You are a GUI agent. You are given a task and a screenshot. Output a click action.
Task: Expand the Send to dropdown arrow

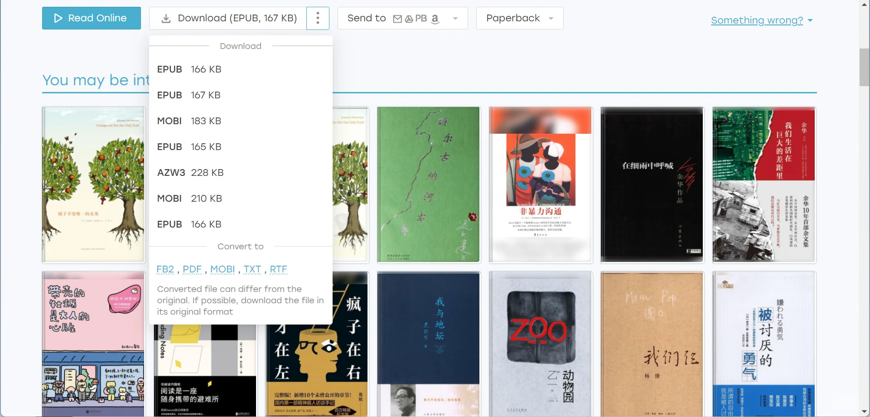[455, 19]
